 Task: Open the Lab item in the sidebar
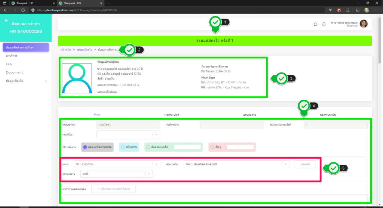tap(9, 64)
